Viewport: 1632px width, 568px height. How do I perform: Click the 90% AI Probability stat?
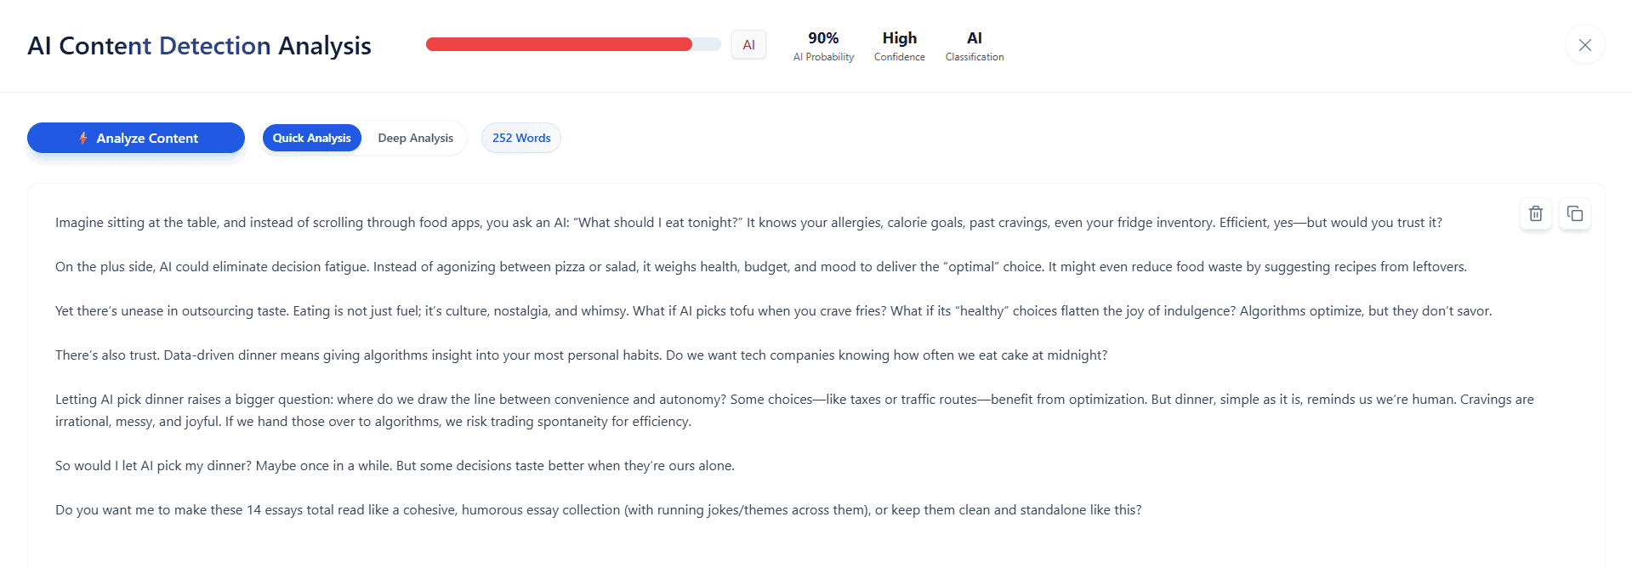(823, 46)
